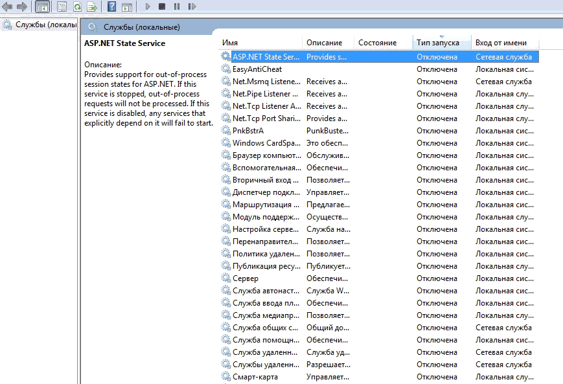Sort list by the Имя column header

[259, 43]
